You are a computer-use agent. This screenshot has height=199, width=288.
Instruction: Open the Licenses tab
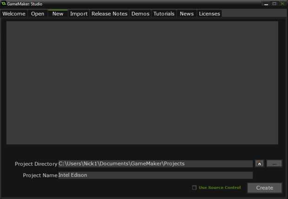[x=209, y=14]
